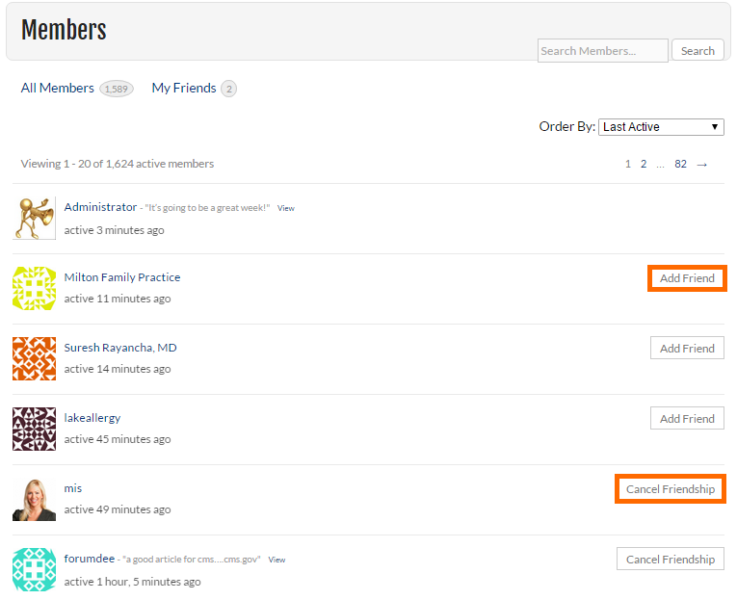Screen dimensions: 737x600
Task: Go to page 1
Action: 628,164
